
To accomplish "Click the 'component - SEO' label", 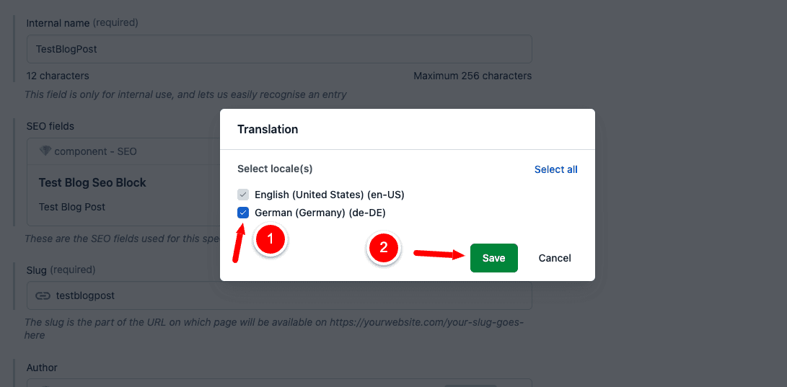I will [95, 151].
